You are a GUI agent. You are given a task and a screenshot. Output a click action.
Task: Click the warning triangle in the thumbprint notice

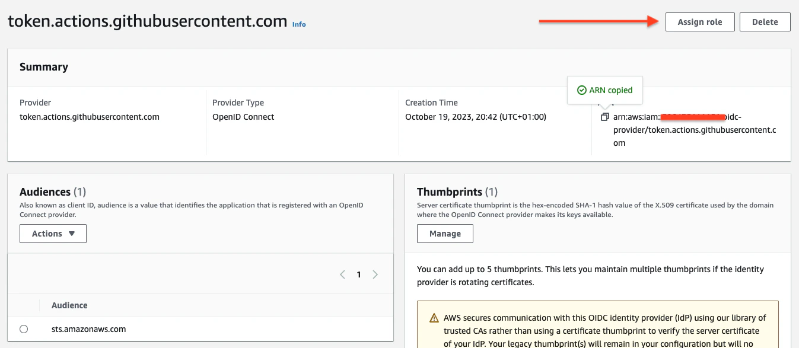tap(432, 318)
